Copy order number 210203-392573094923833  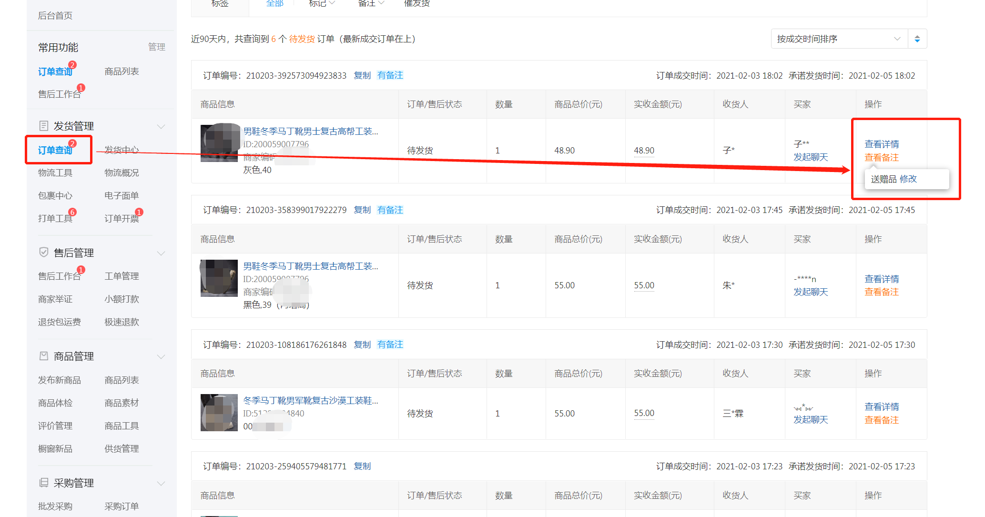[362, 75]
